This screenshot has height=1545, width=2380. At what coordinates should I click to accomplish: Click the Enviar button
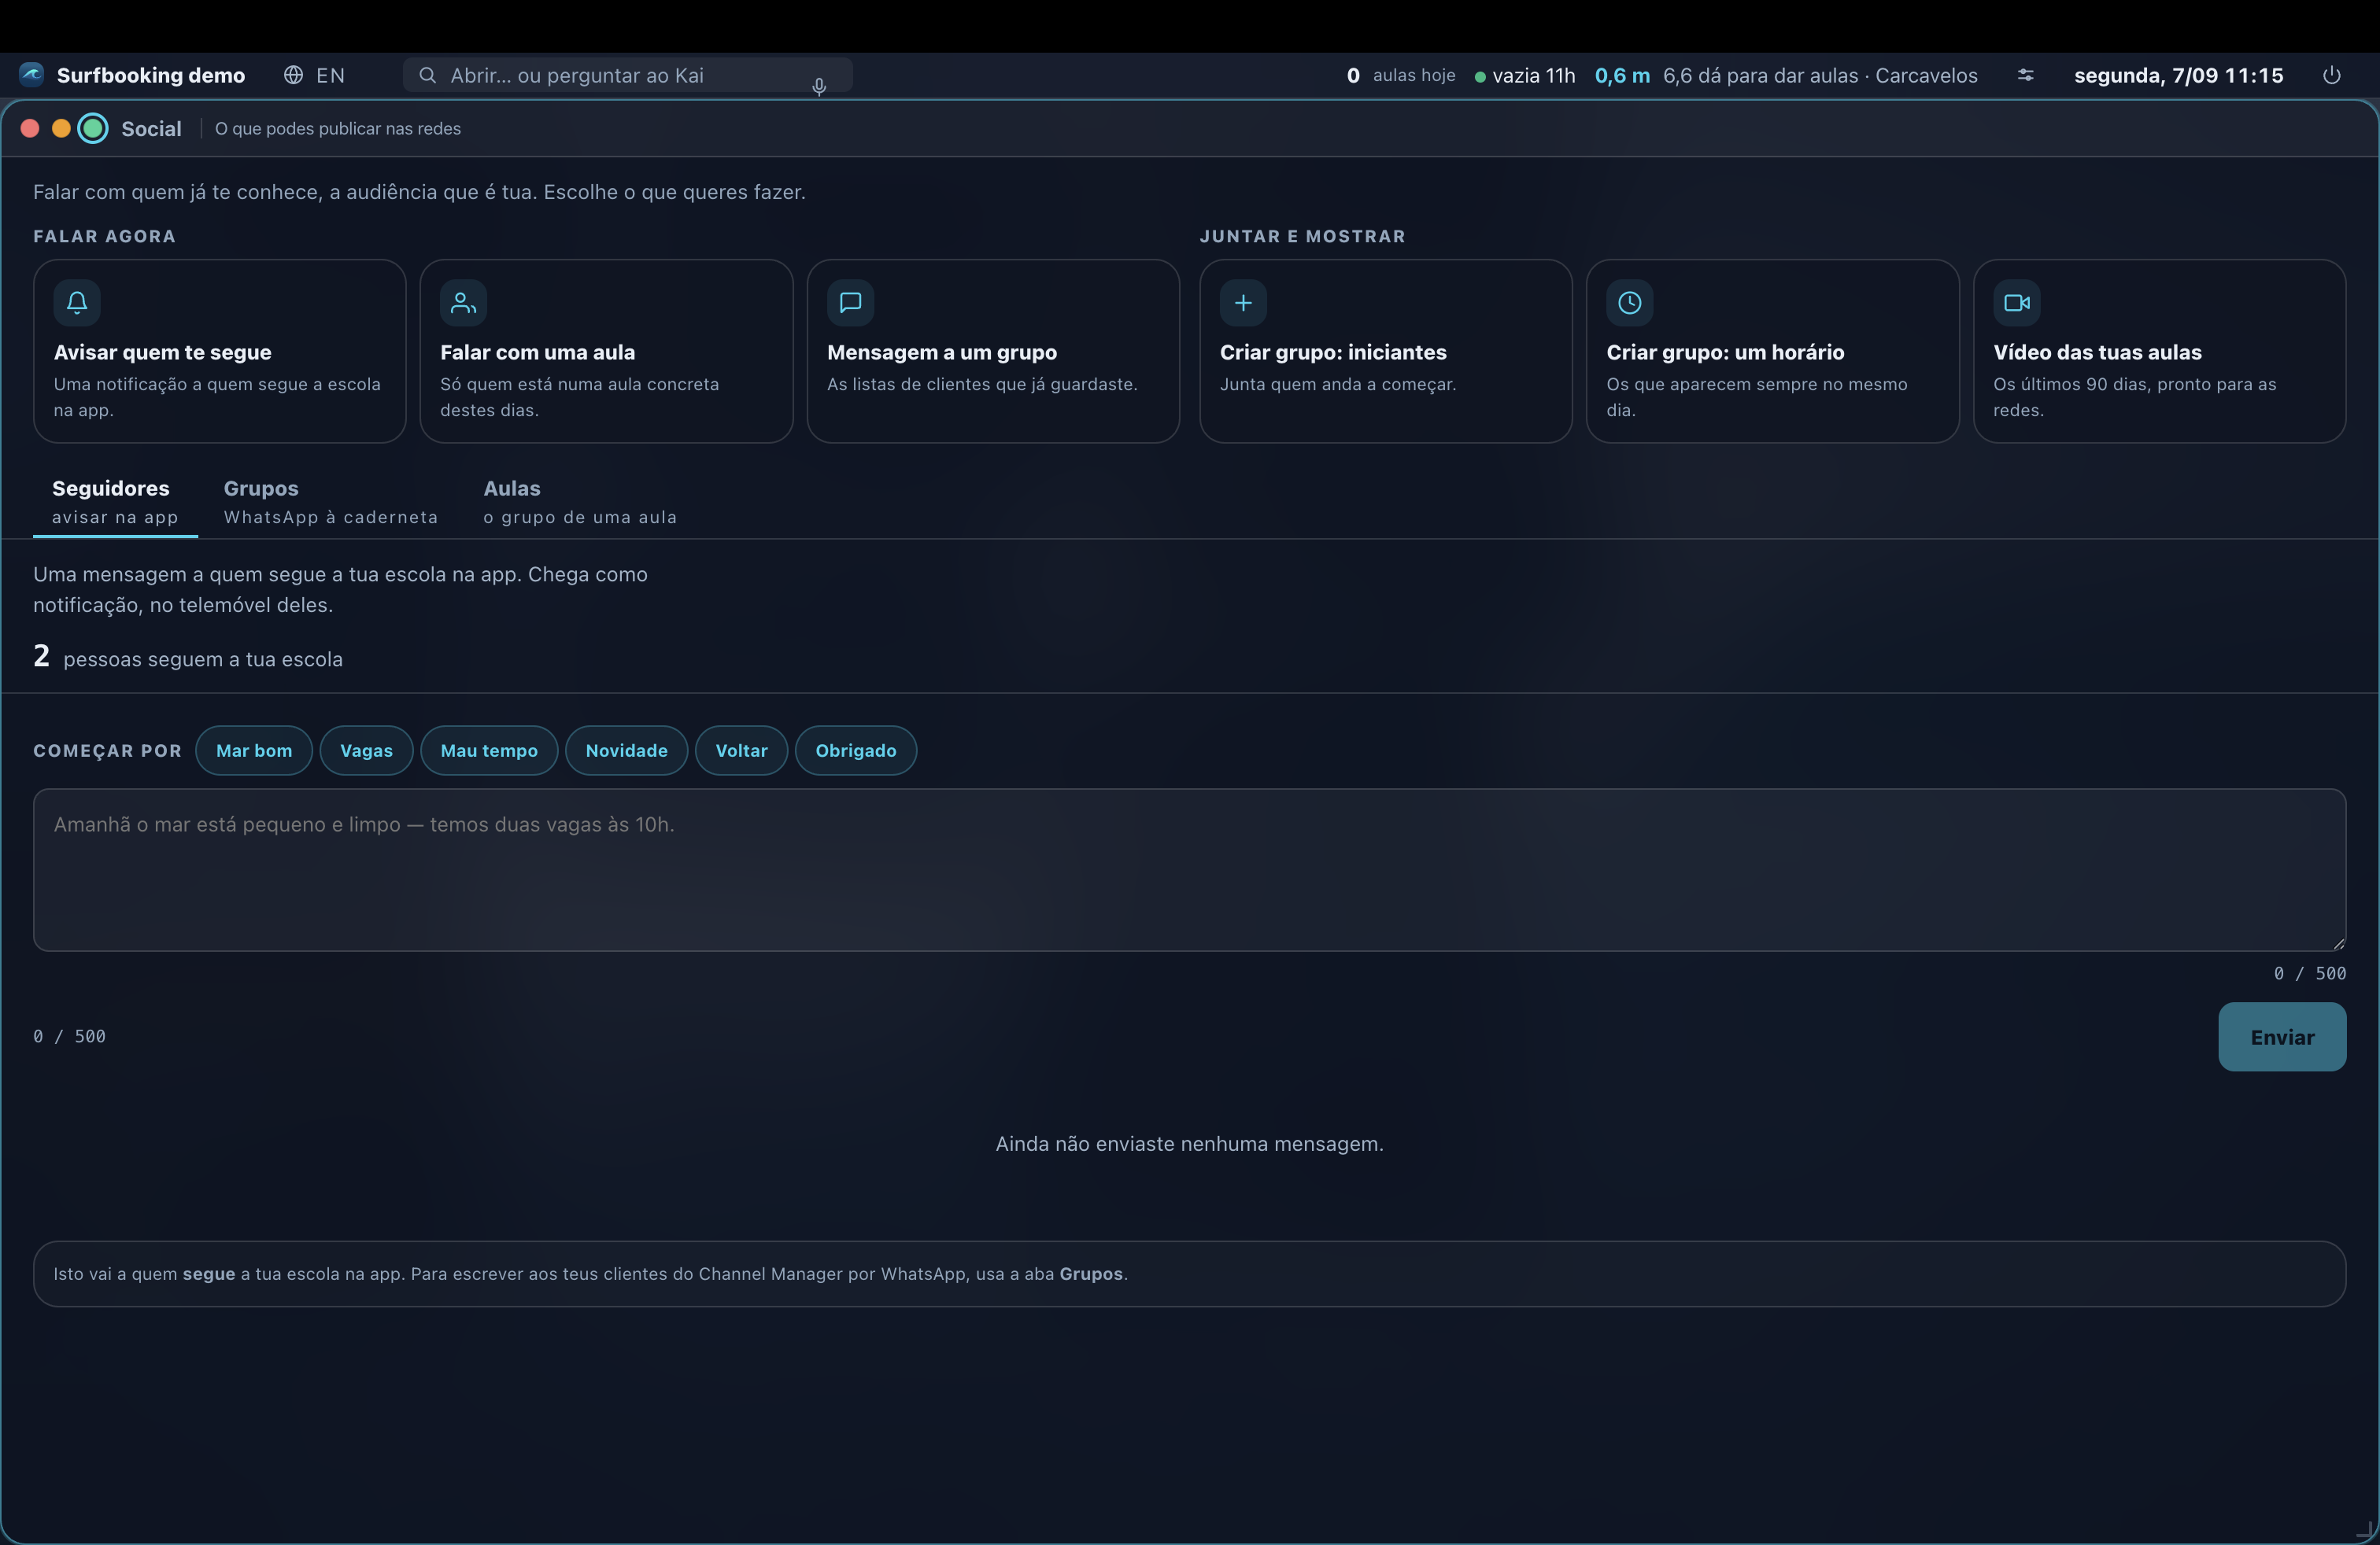pos(2282,1038)
